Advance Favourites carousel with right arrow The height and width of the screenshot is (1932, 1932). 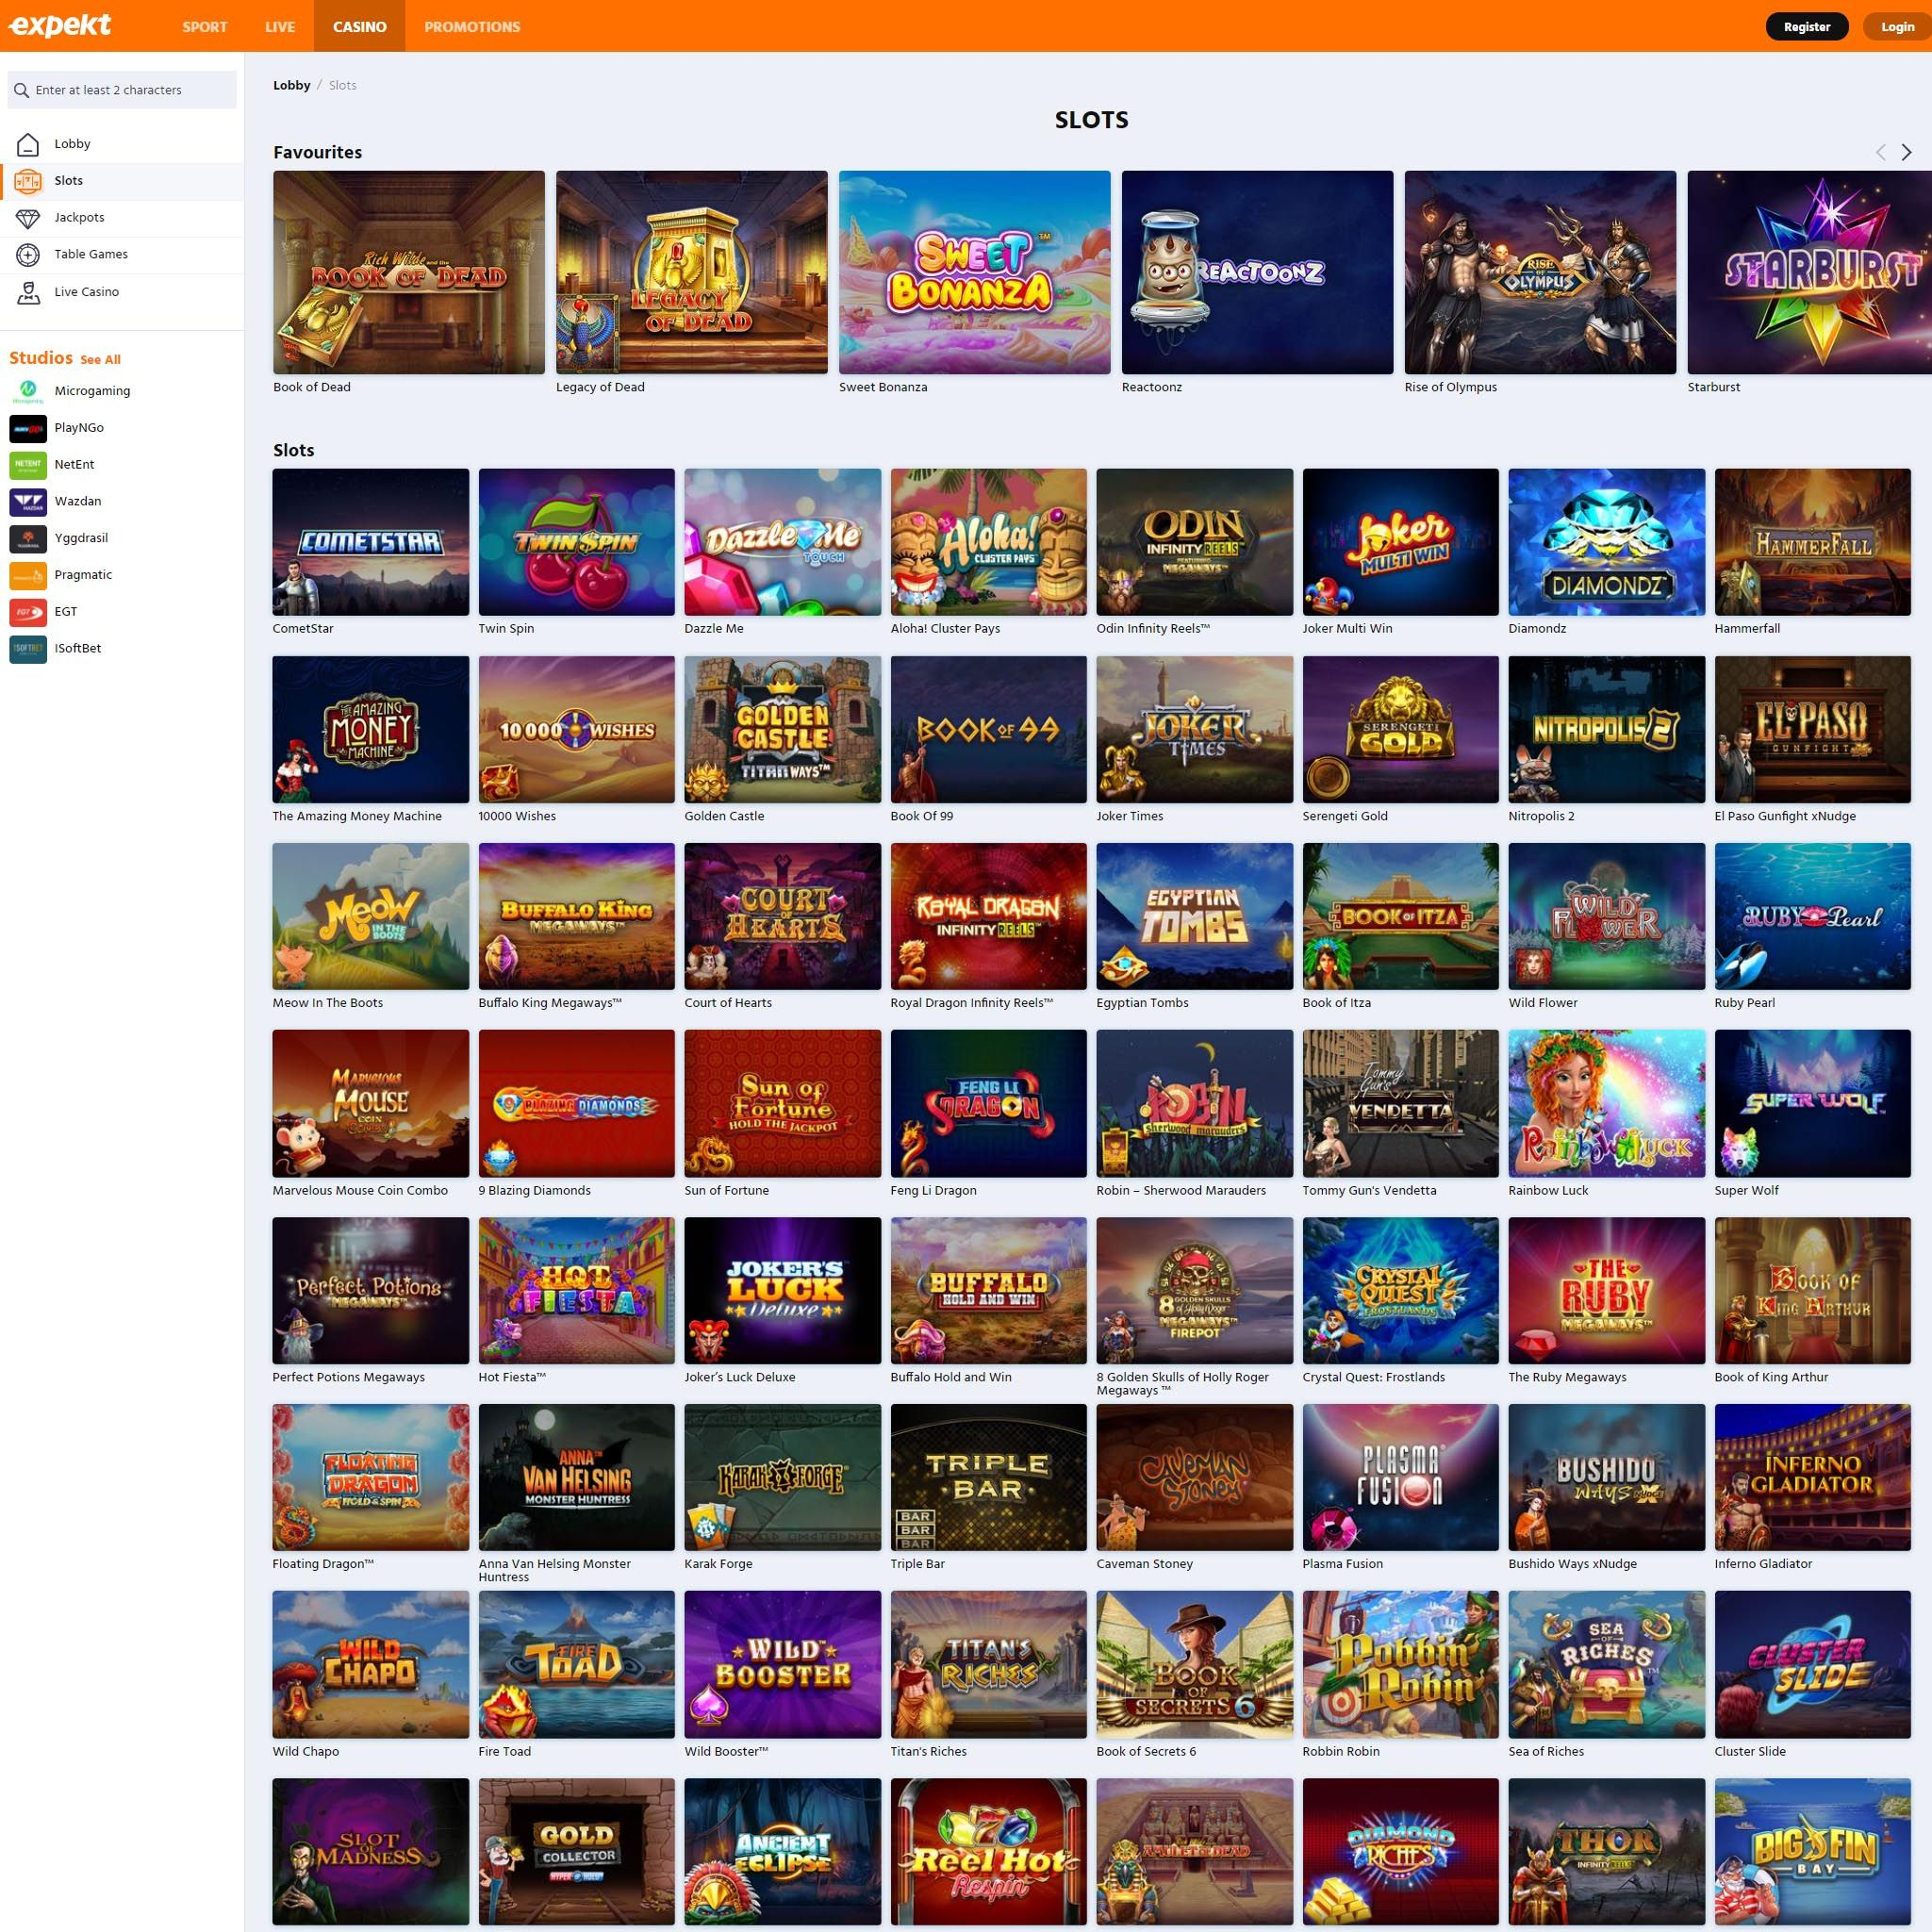pos(1906,152)
